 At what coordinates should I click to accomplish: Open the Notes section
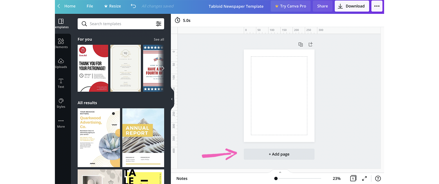[182, 179]
